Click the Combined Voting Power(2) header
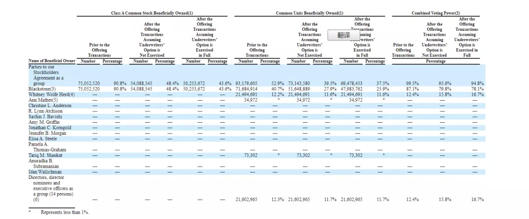Screen dimensions: 529x219 435,13
